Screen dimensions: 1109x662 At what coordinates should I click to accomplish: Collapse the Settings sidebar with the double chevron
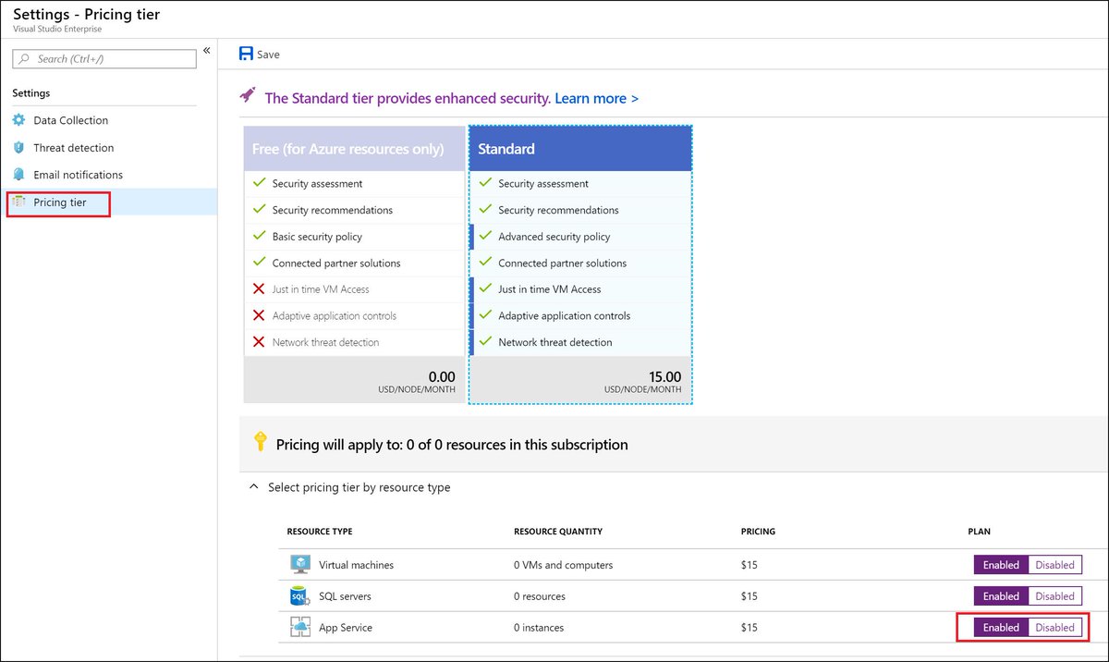pyautogui.click(x=205, y=51)
